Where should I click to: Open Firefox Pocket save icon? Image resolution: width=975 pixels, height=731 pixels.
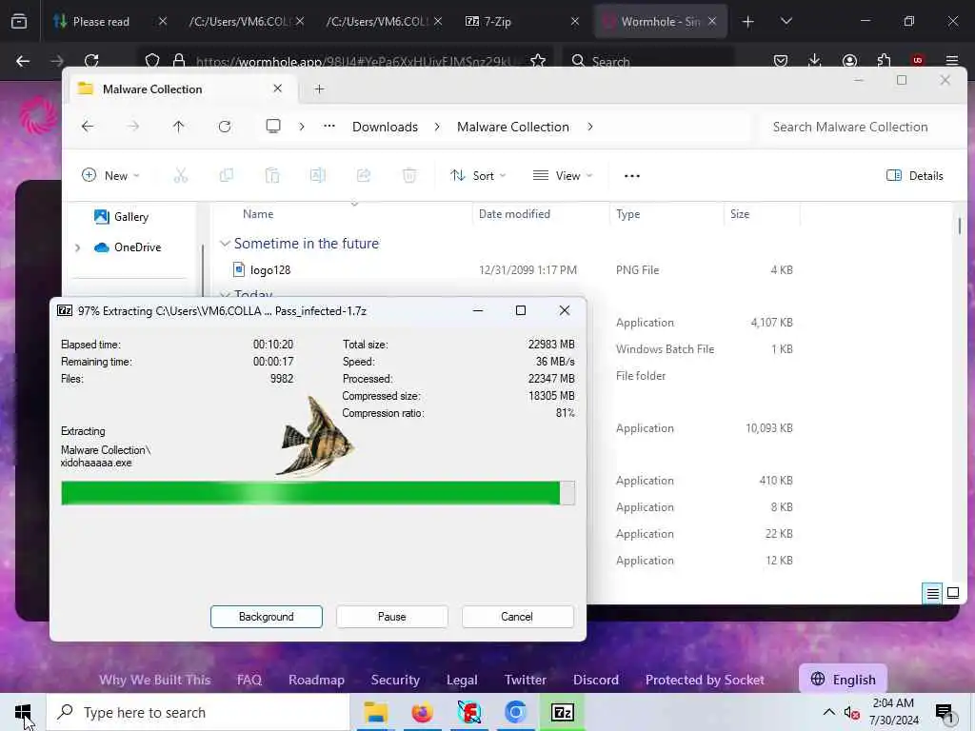[781, 61]
